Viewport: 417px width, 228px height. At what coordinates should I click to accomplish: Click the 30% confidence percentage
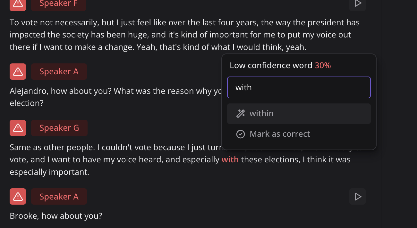(323, 65)
